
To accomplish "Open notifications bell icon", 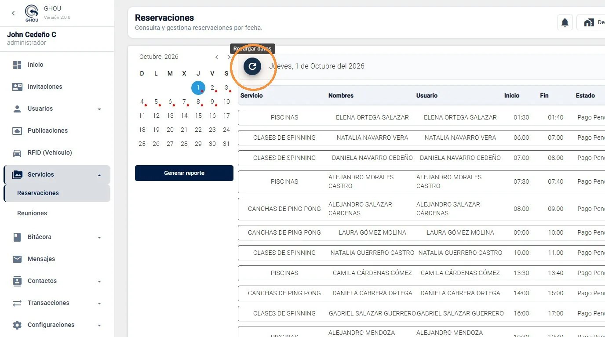I will 565,22.
